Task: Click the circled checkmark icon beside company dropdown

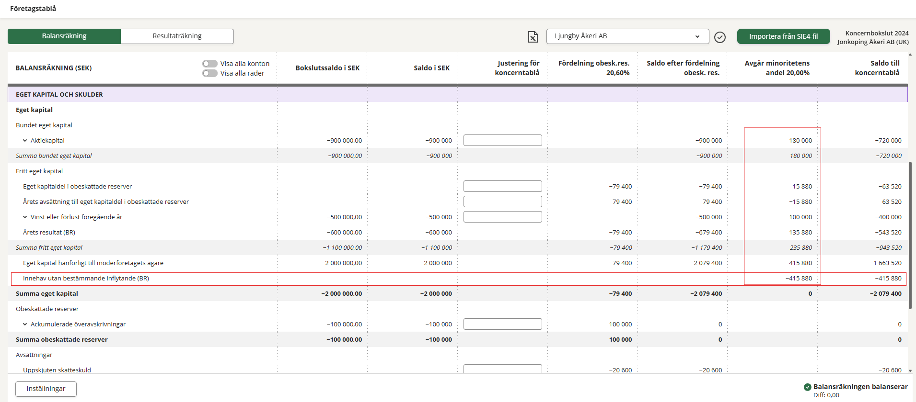Action: tap(719, 37)
